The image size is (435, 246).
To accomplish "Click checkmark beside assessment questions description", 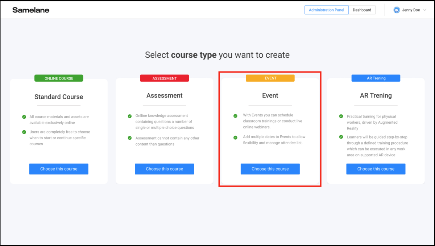I will point(129,116).
